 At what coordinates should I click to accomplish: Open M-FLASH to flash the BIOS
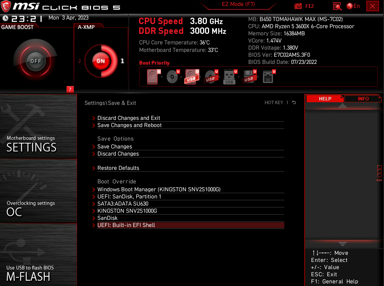[x=38, y=255]
